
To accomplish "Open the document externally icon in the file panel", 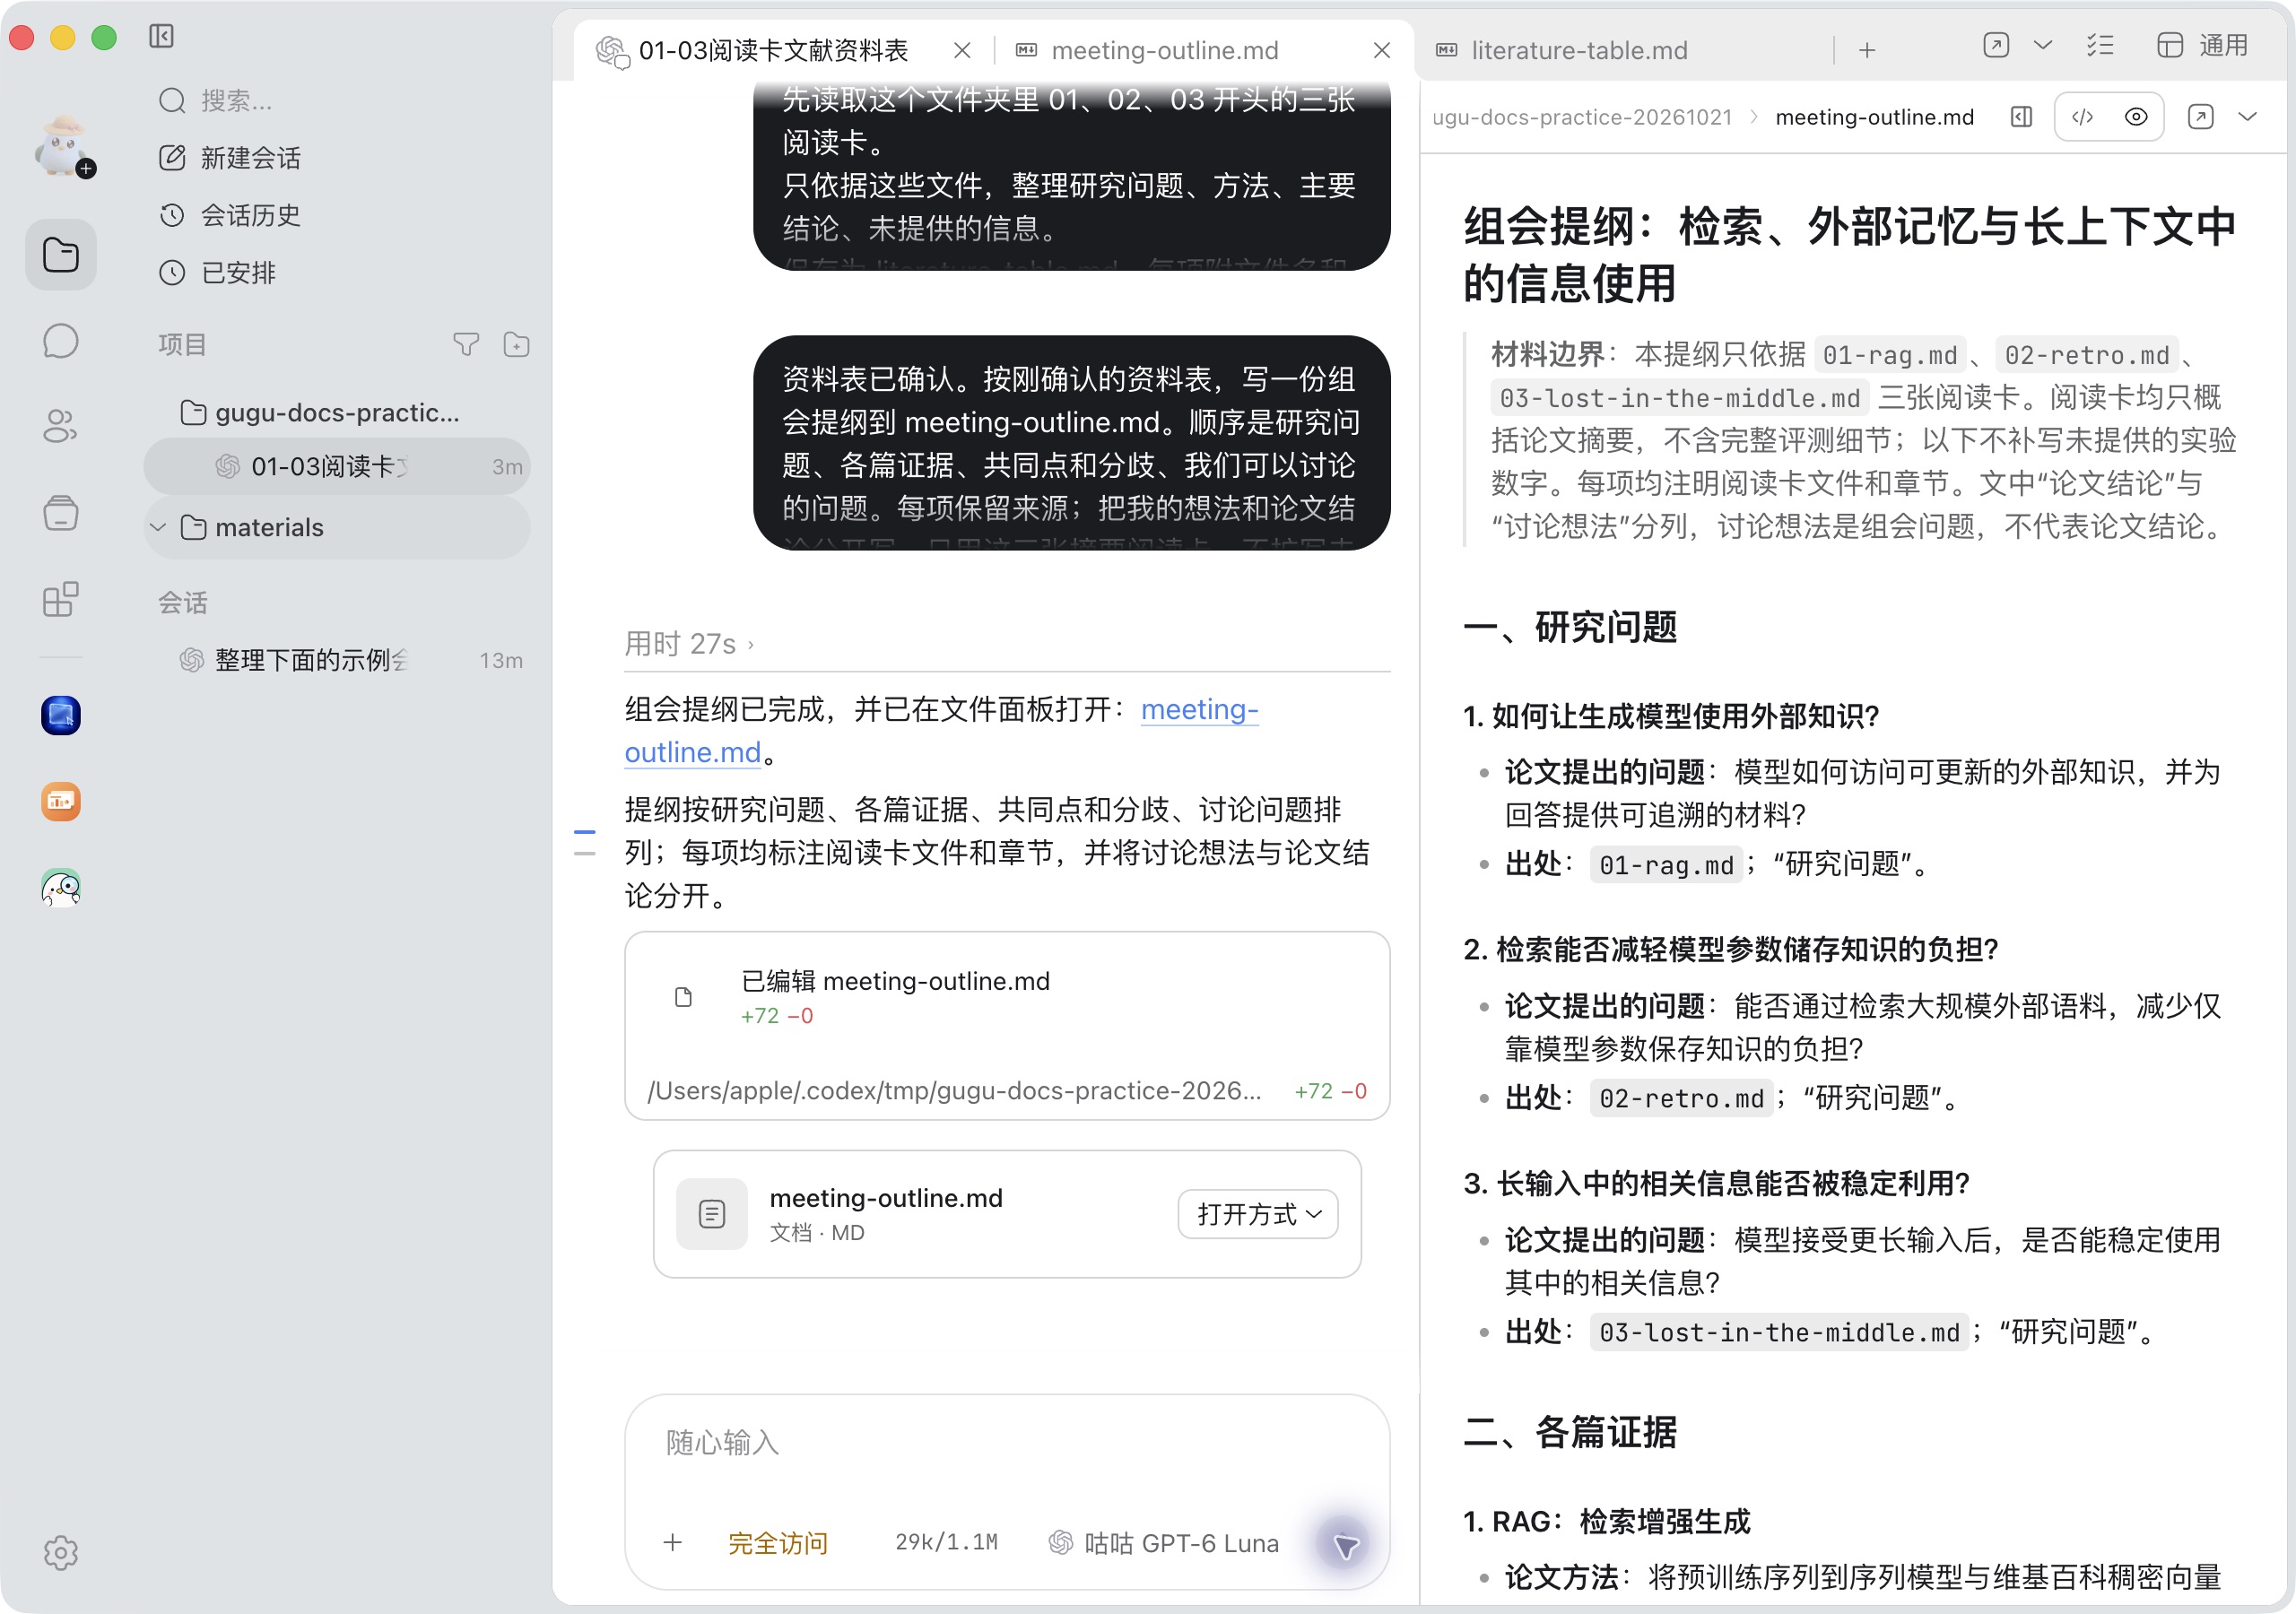I will 2200,117.
